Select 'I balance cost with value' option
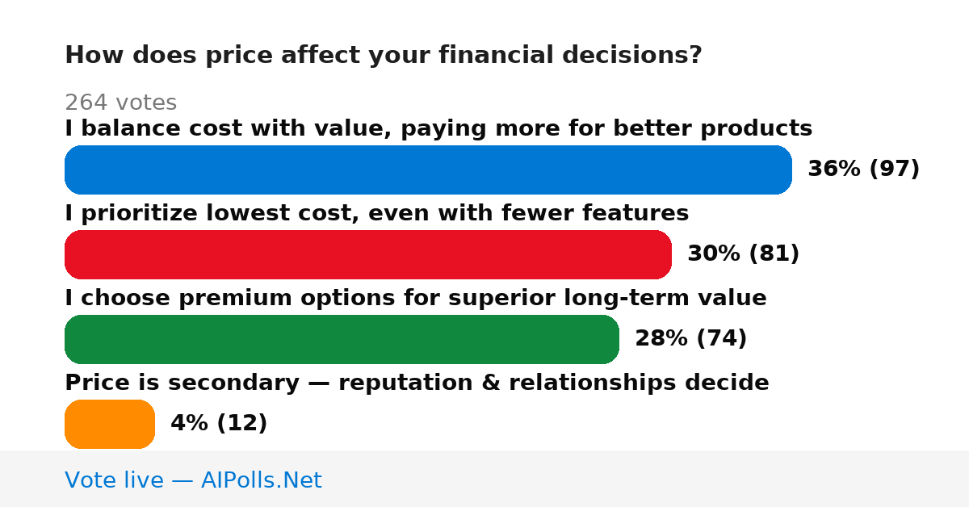 438,128
